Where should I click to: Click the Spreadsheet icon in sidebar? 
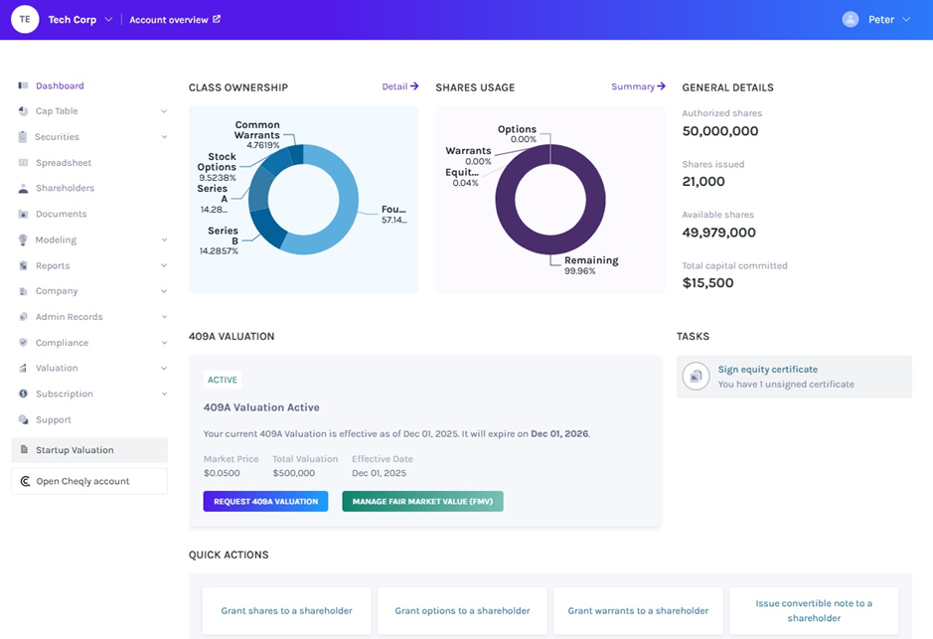click(23, 162)
